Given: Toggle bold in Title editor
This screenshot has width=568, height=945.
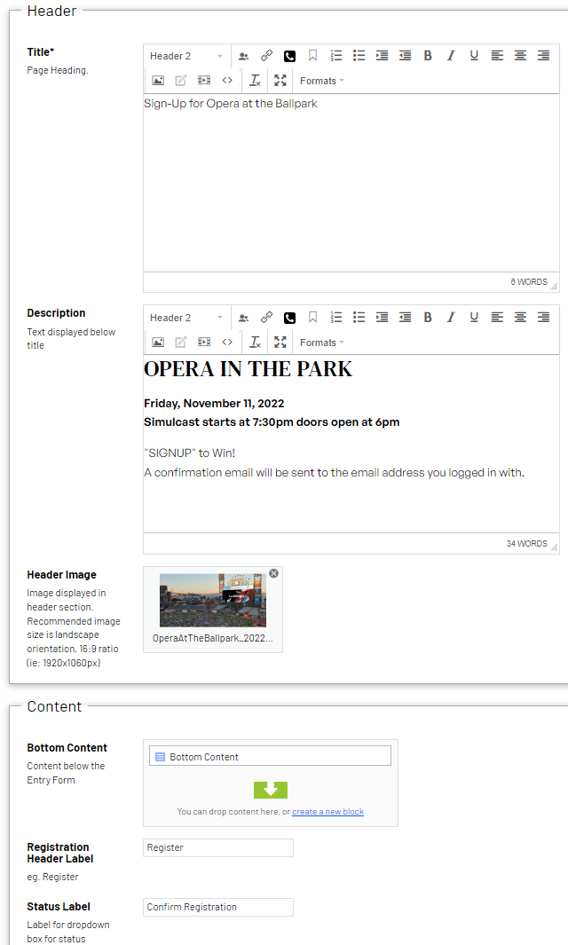Looking at the screenshot, I should 428,56.
